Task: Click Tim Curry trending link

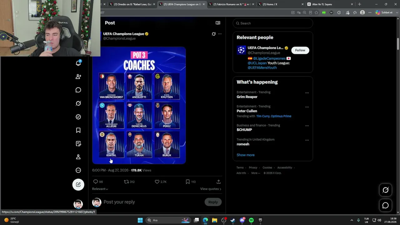Action: pyautogui.click(x=263, y=116)
